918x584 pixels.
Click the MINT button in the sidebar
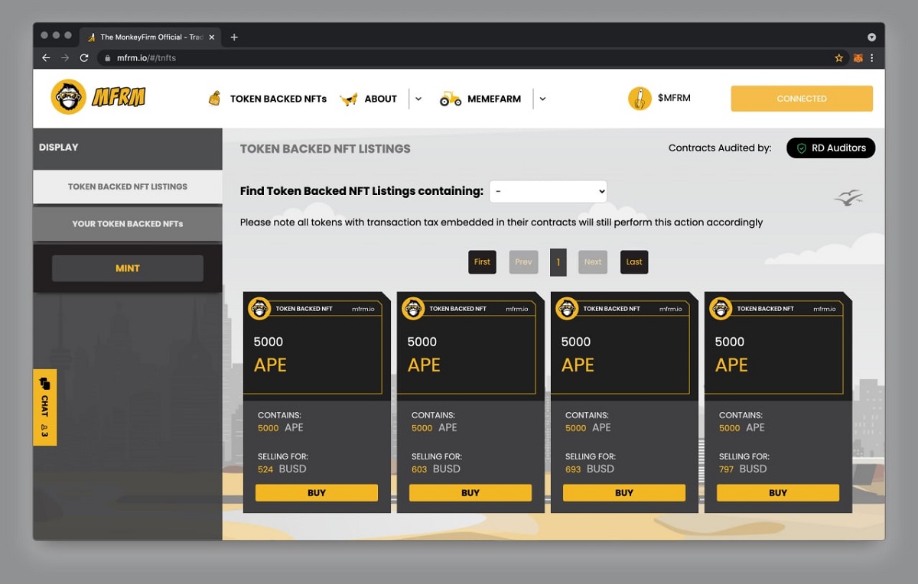(x=128, y=268)
